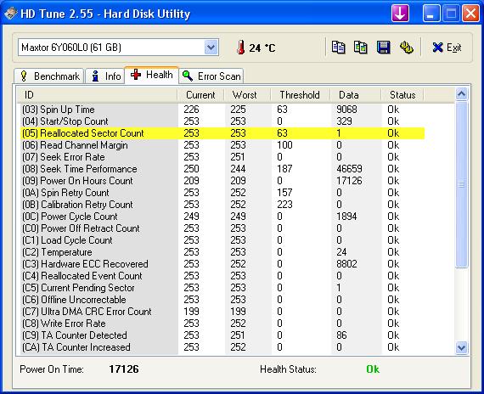Viewport: 484px width, 394px height.
Task: Switch to the Error Scan tab
Action: tap(211, 76)
